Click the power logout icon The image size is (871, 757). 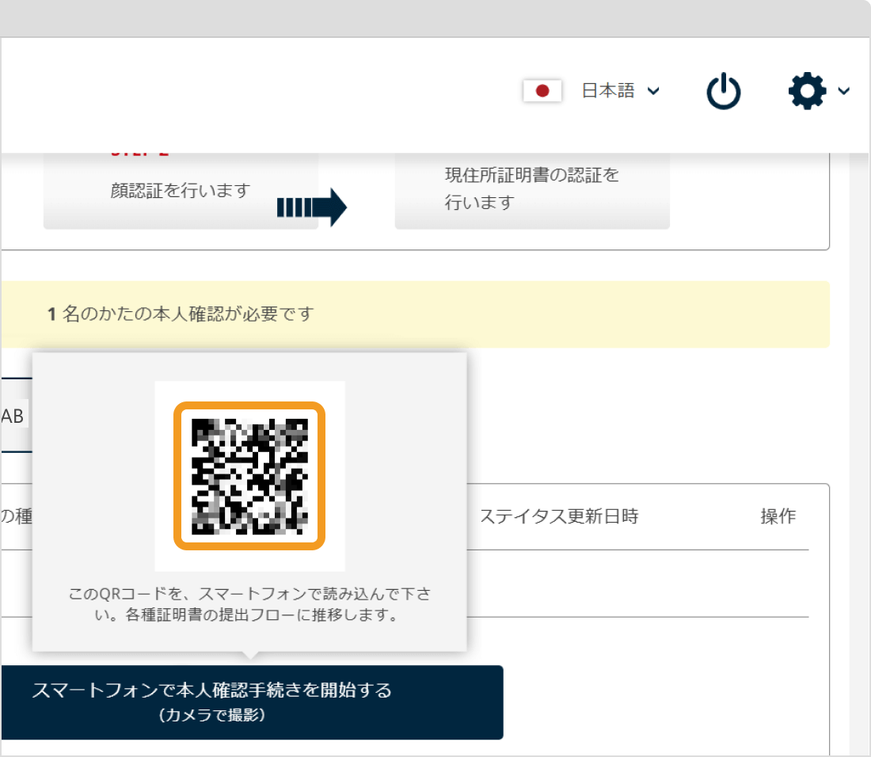pos(723,92)
